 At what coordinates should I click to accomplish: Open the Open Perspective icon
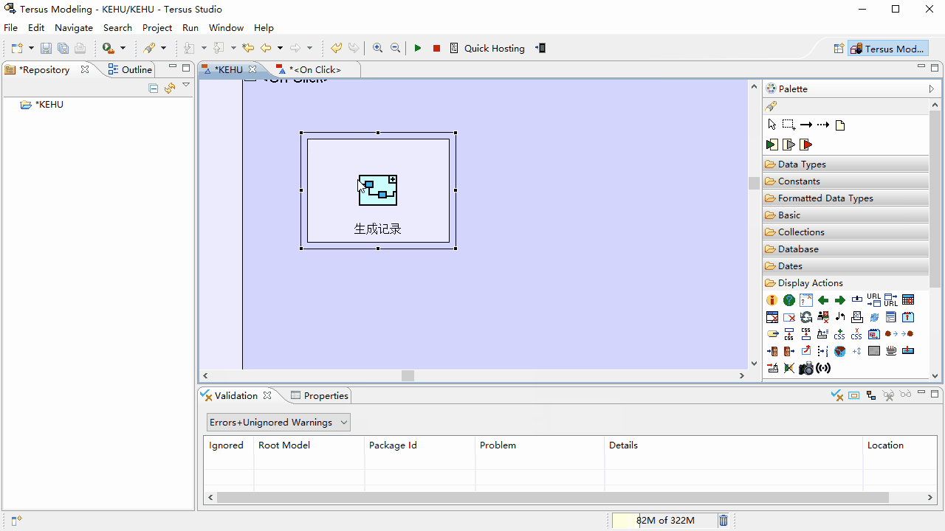pyautogui.click(x=839, y=49)
